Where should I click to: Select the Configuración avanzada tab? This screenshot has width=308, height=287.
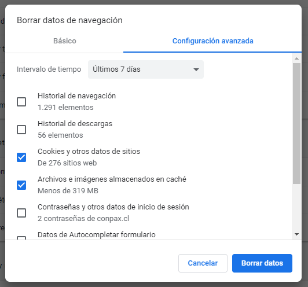[x=212, y=41]
